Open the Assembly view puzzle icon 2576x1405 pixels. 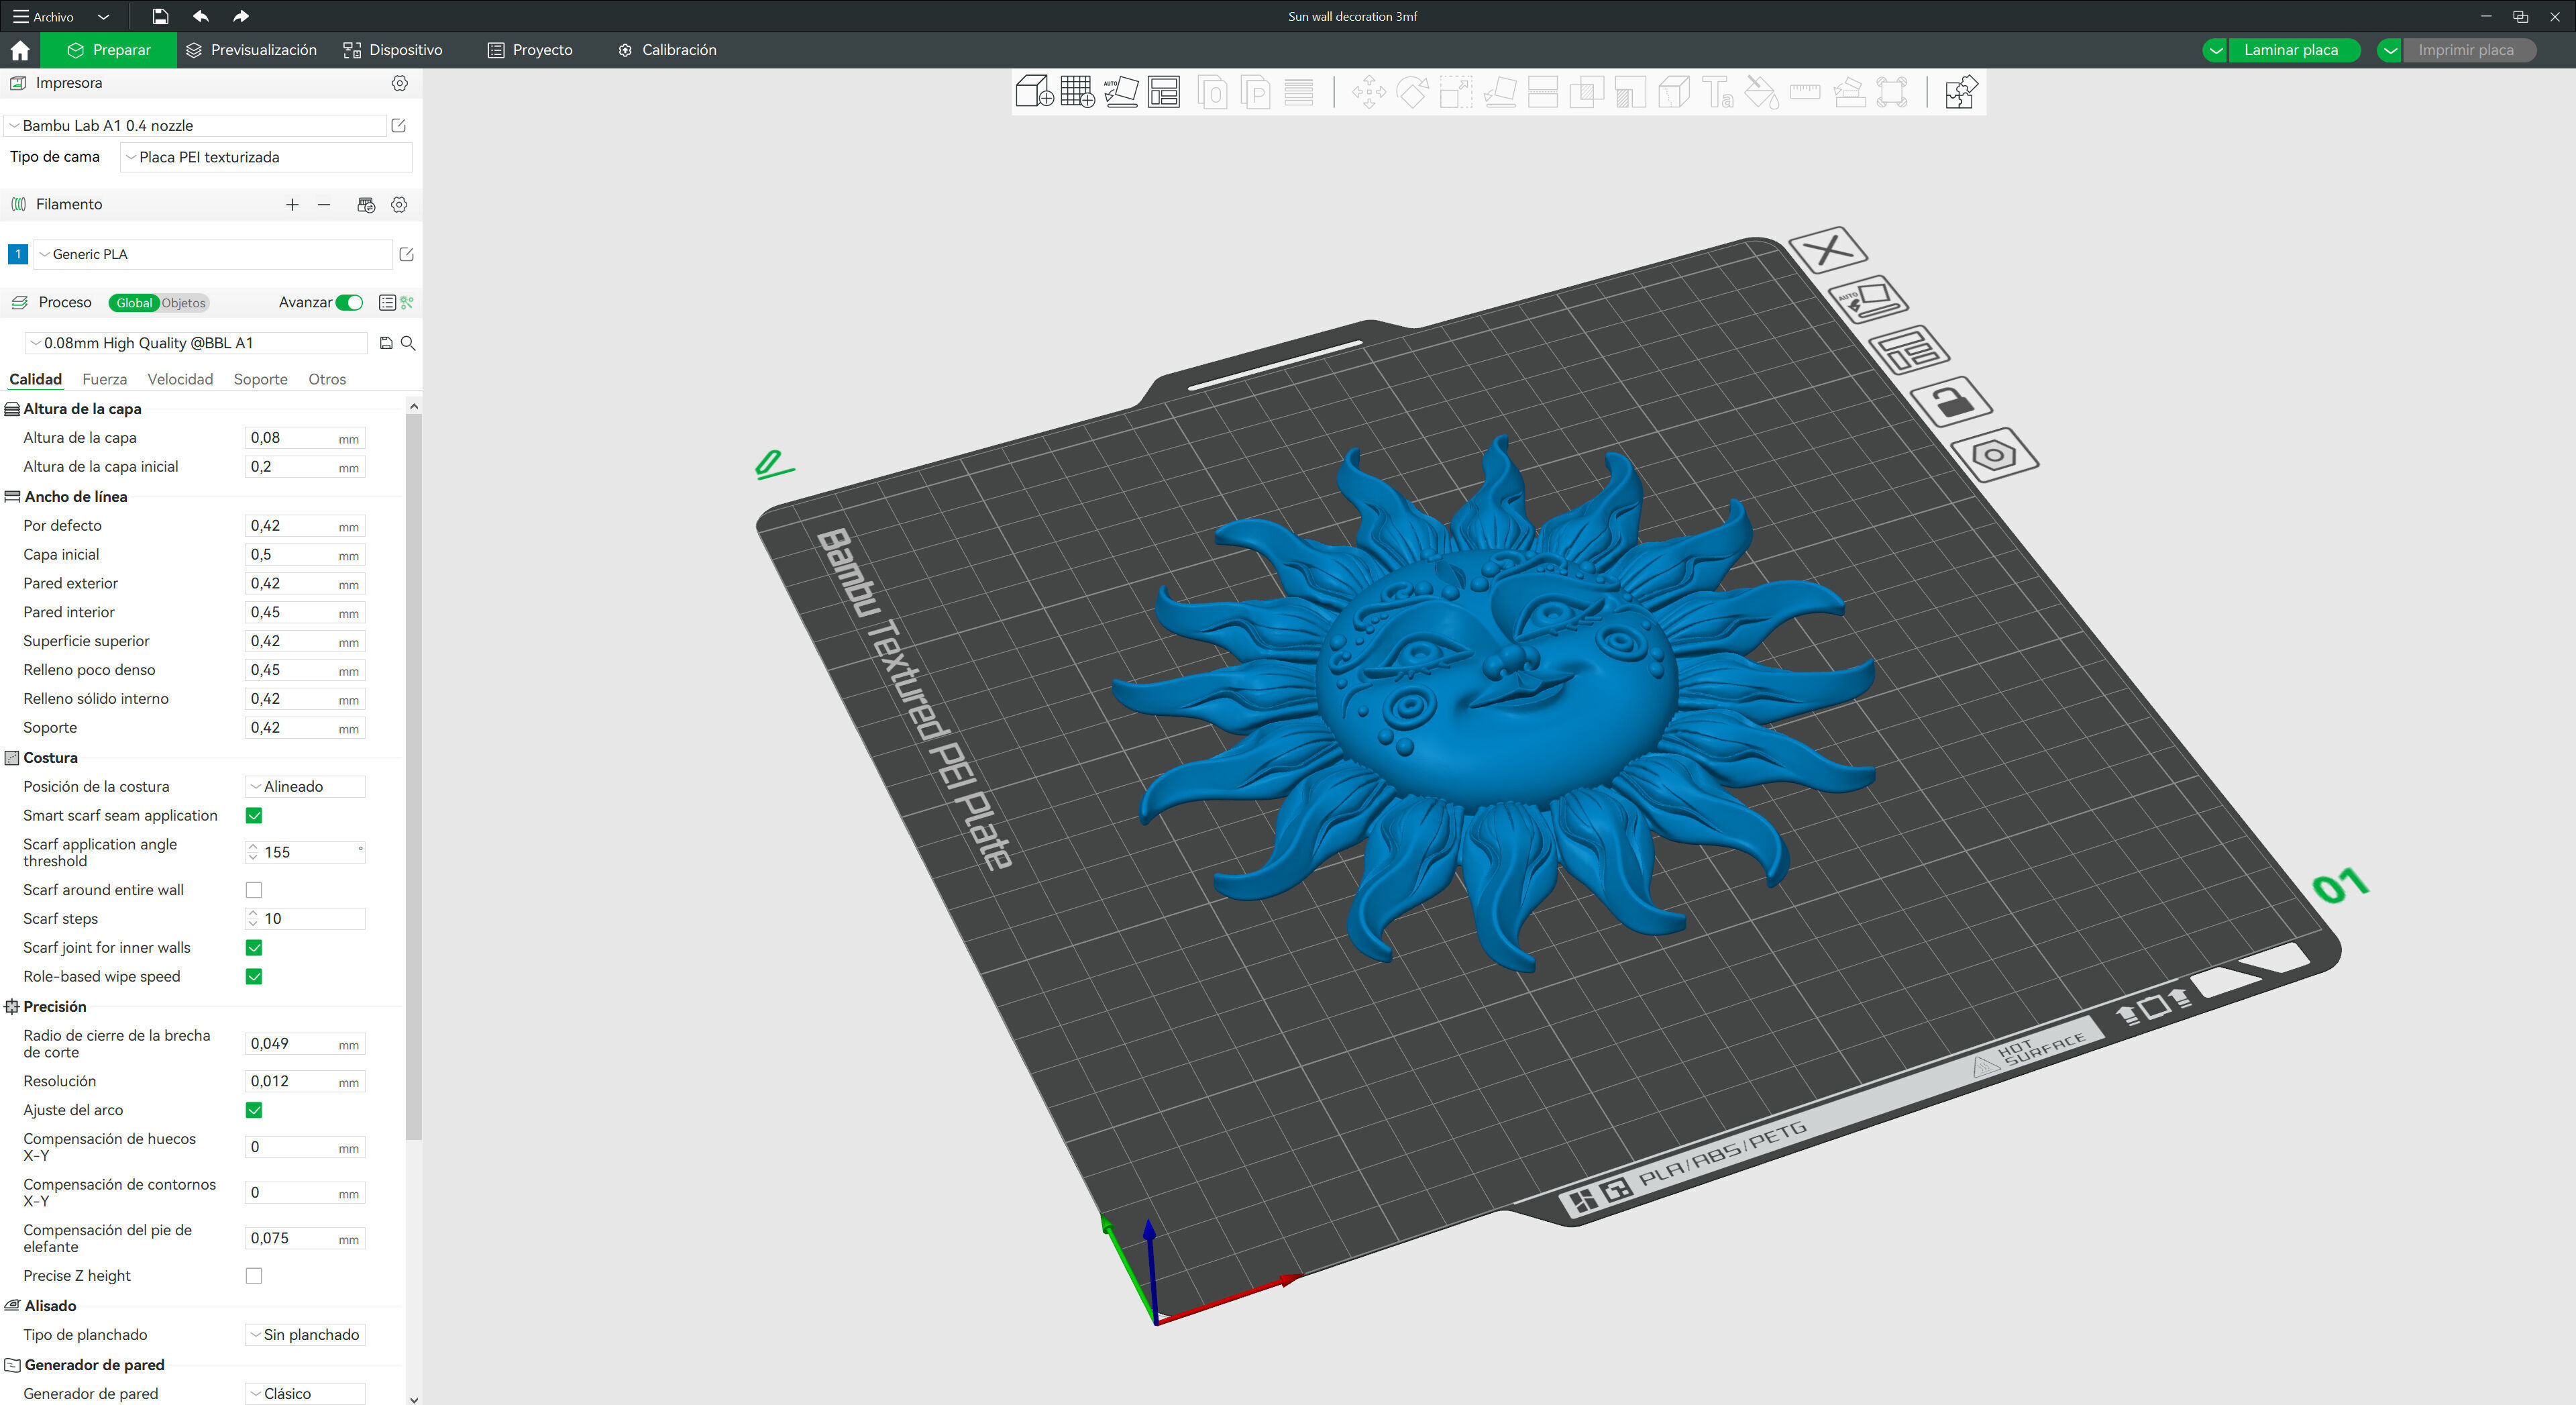pyautogui.click(x=1961, y=92)
